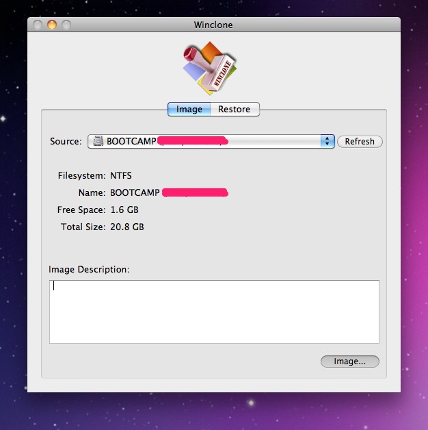428x430 pixels.
Task: Click the Source label
Action: [x=66, y=141]
